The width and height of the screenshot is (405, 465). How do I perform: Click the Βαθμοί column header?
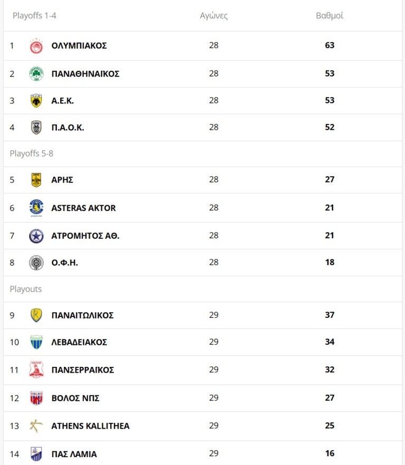(x=330, y=16)
